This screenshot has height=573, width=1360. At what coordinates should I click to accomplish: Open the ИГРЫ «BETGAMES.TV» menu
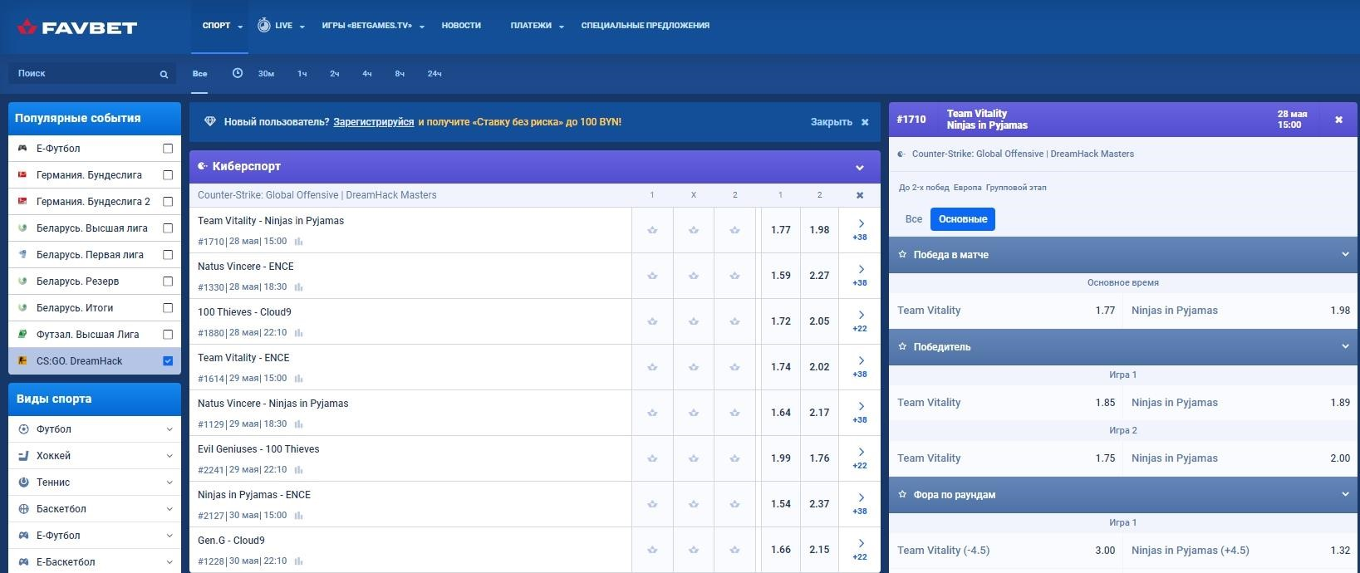coord(373,26)
